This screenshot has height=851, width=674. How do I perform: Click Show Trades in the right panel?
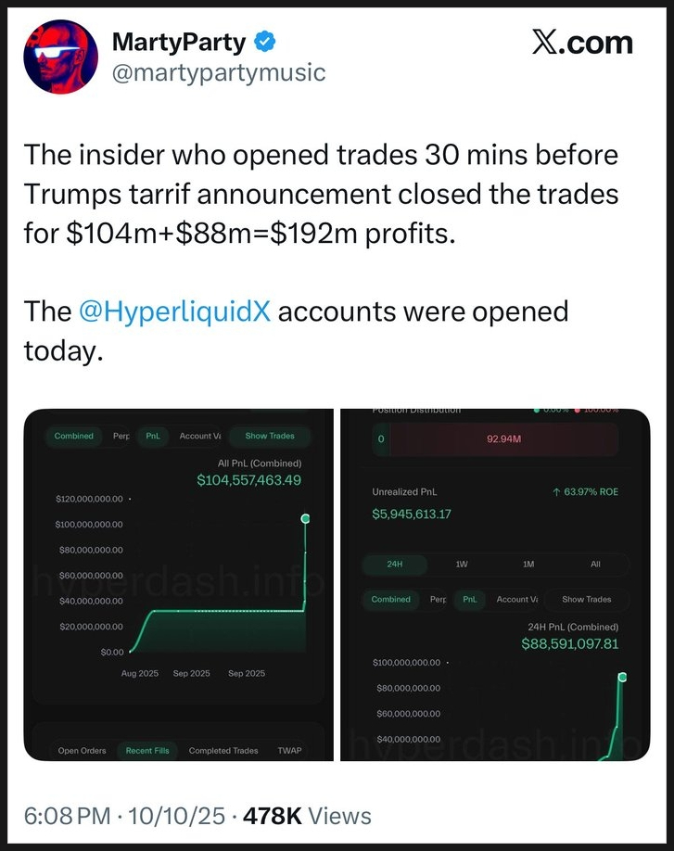point(586,599)
